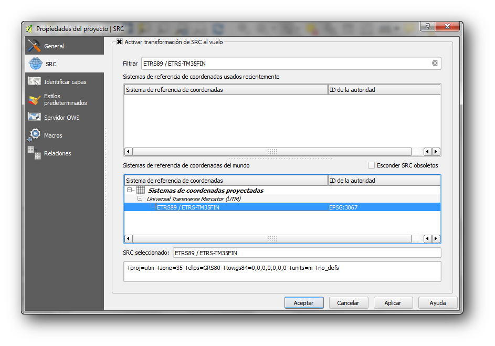This screenshot has height=346, width=495.
Task: Click the proj4 definition text box
Action: point(282,271)
